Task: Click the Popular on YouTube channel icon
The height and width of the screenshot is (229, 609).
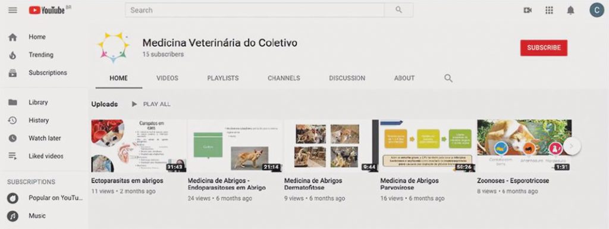Action: pyautogui.click(x=13, y=198)
